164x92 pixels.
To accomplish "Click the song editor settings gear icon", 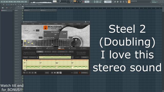I will pyautogui.click(x=35, y=73).
